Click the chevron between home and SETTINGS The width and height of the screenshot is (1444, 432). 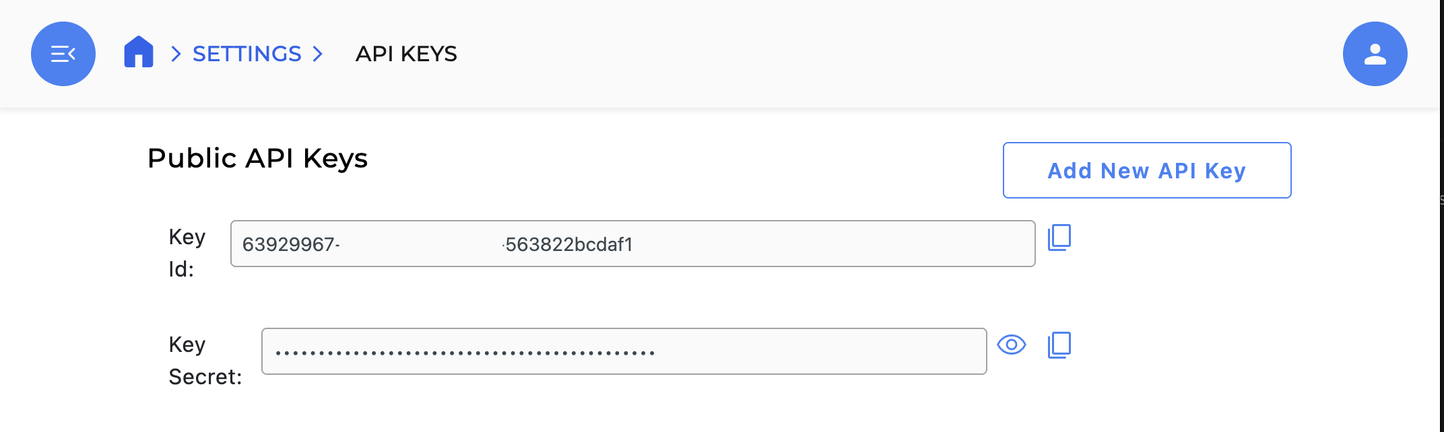coord(176,54)
